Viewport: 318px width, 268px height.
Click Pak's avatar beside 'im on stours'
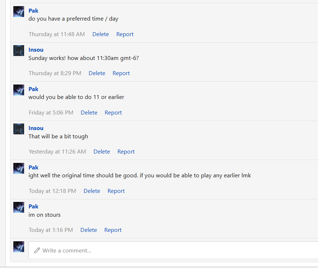tap(19, 207)
